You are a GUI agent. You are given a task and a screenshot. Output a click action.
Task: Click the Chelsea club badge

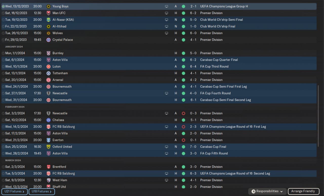49,120
